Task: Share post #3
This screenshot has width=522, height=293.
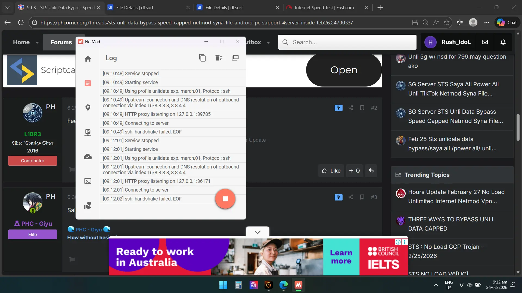Action: click(351, 197)
